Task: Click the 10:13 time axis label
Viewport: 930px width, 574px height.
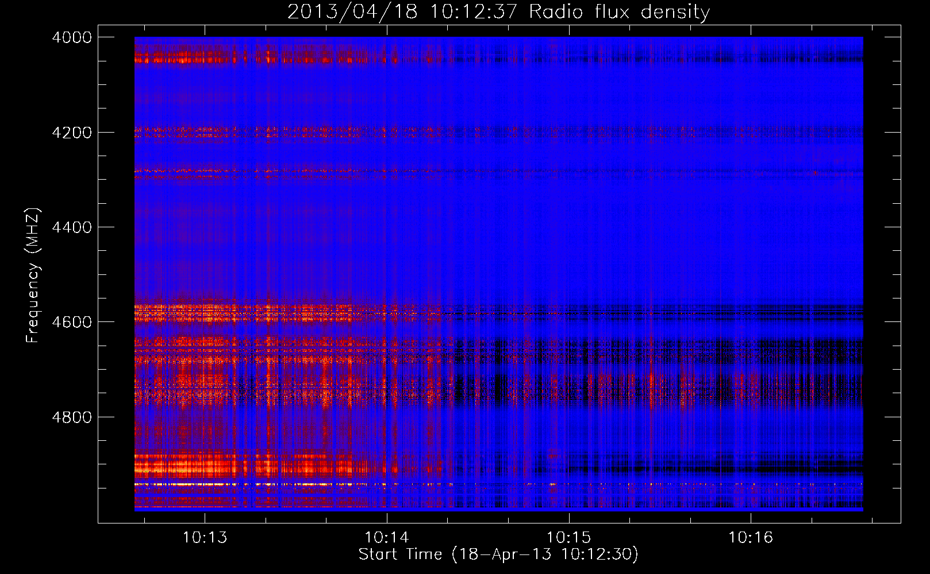Action: coord(205,538)
